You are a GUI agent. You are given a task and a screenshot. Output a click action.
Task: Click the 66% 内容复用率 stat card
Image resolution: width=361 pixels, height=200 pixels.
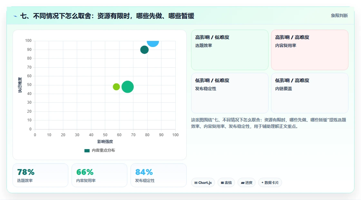pos(100,175)
